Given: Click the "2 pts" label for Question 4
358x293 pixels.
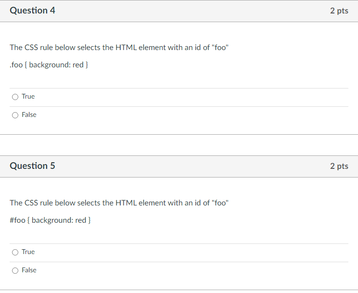Looking at the screenshot, I should [339, 11].
